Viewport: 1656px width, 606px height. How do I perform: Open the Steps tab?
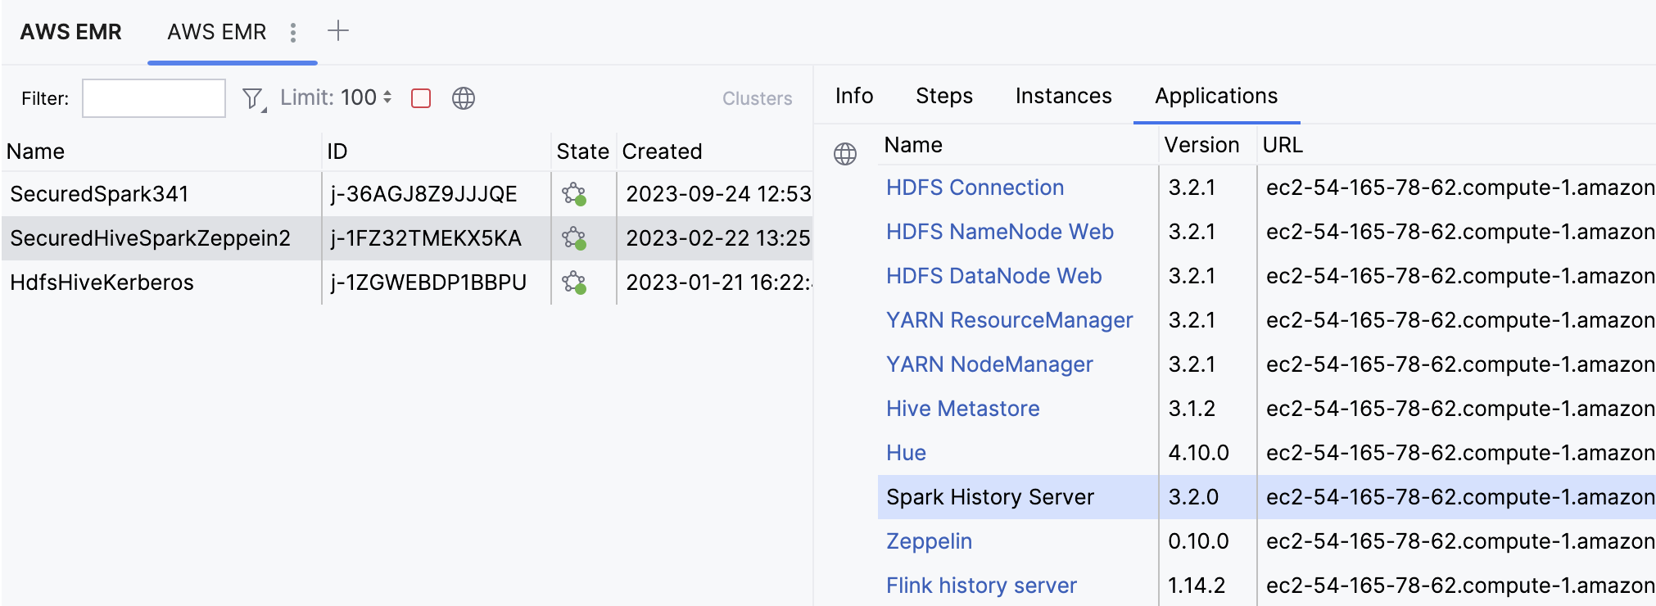[943, 96]
